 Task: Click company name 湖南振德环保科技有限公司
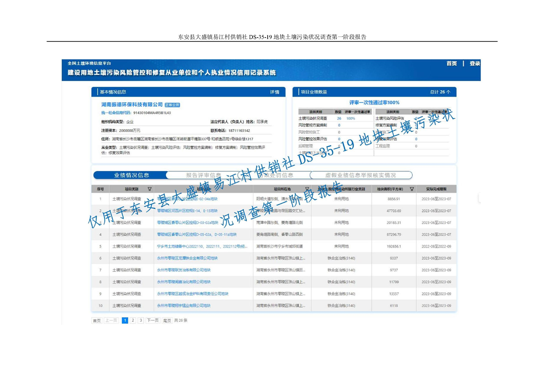pyautogui.click(x=132, y=105)
